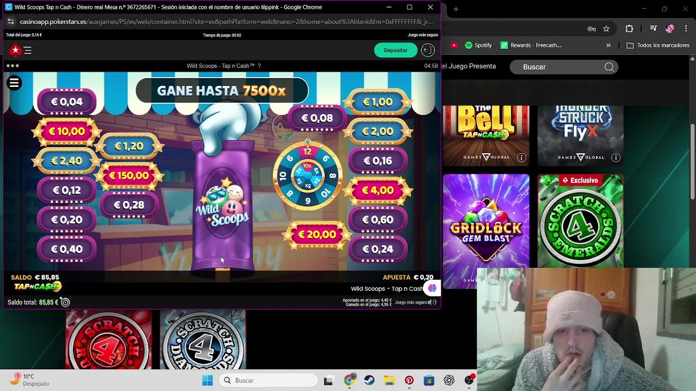
Task: Click the APUESTA €0,20 bet display
Action: pyautogui.click(x=408, y=278)
